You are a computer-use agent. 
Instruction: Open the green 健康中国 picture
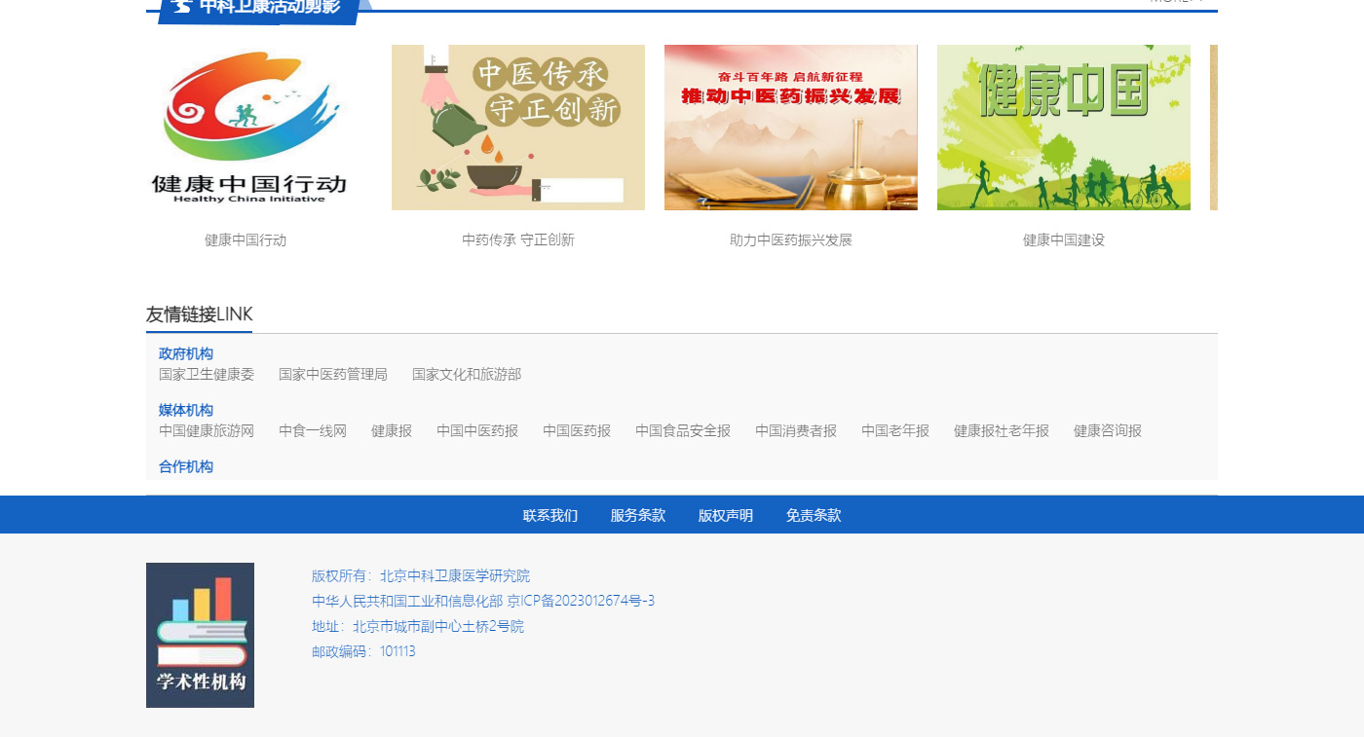click(1064, 128)
